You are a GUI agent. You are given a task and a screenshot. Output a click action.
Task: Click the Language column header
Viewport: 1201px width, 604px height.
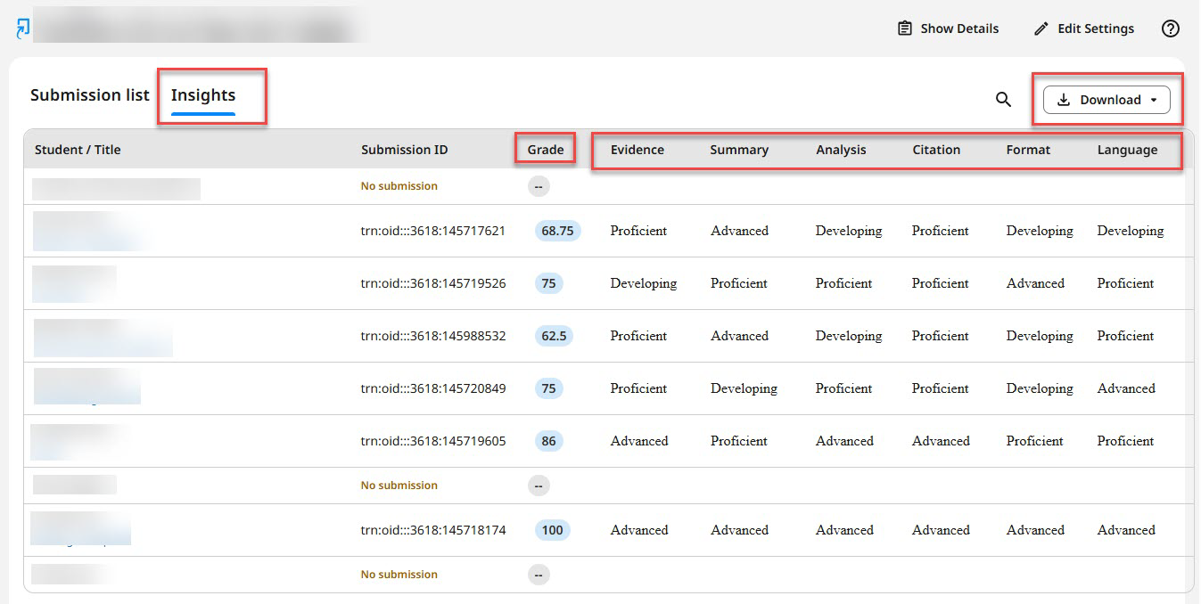[x=1127, y=150]
